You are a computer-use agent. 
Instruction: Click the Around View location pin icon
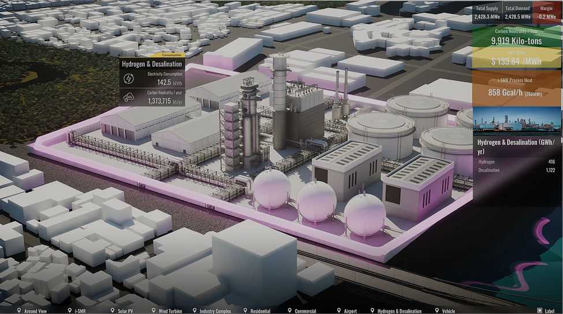(19, 311)
